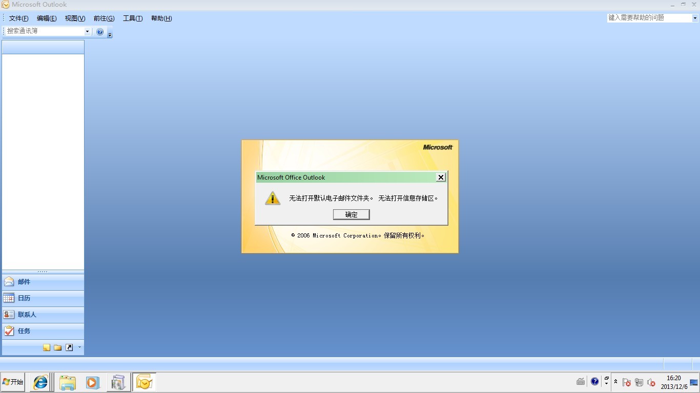Click the muted speaker volume tray icon
The image size is (700, 393).
click(651, 382)
